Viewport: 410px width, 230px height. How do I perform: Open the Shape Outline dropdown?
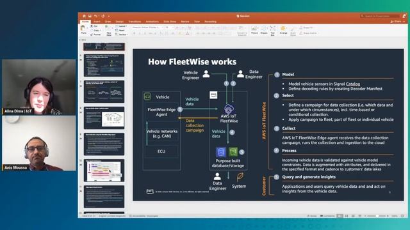coord(309,33)
